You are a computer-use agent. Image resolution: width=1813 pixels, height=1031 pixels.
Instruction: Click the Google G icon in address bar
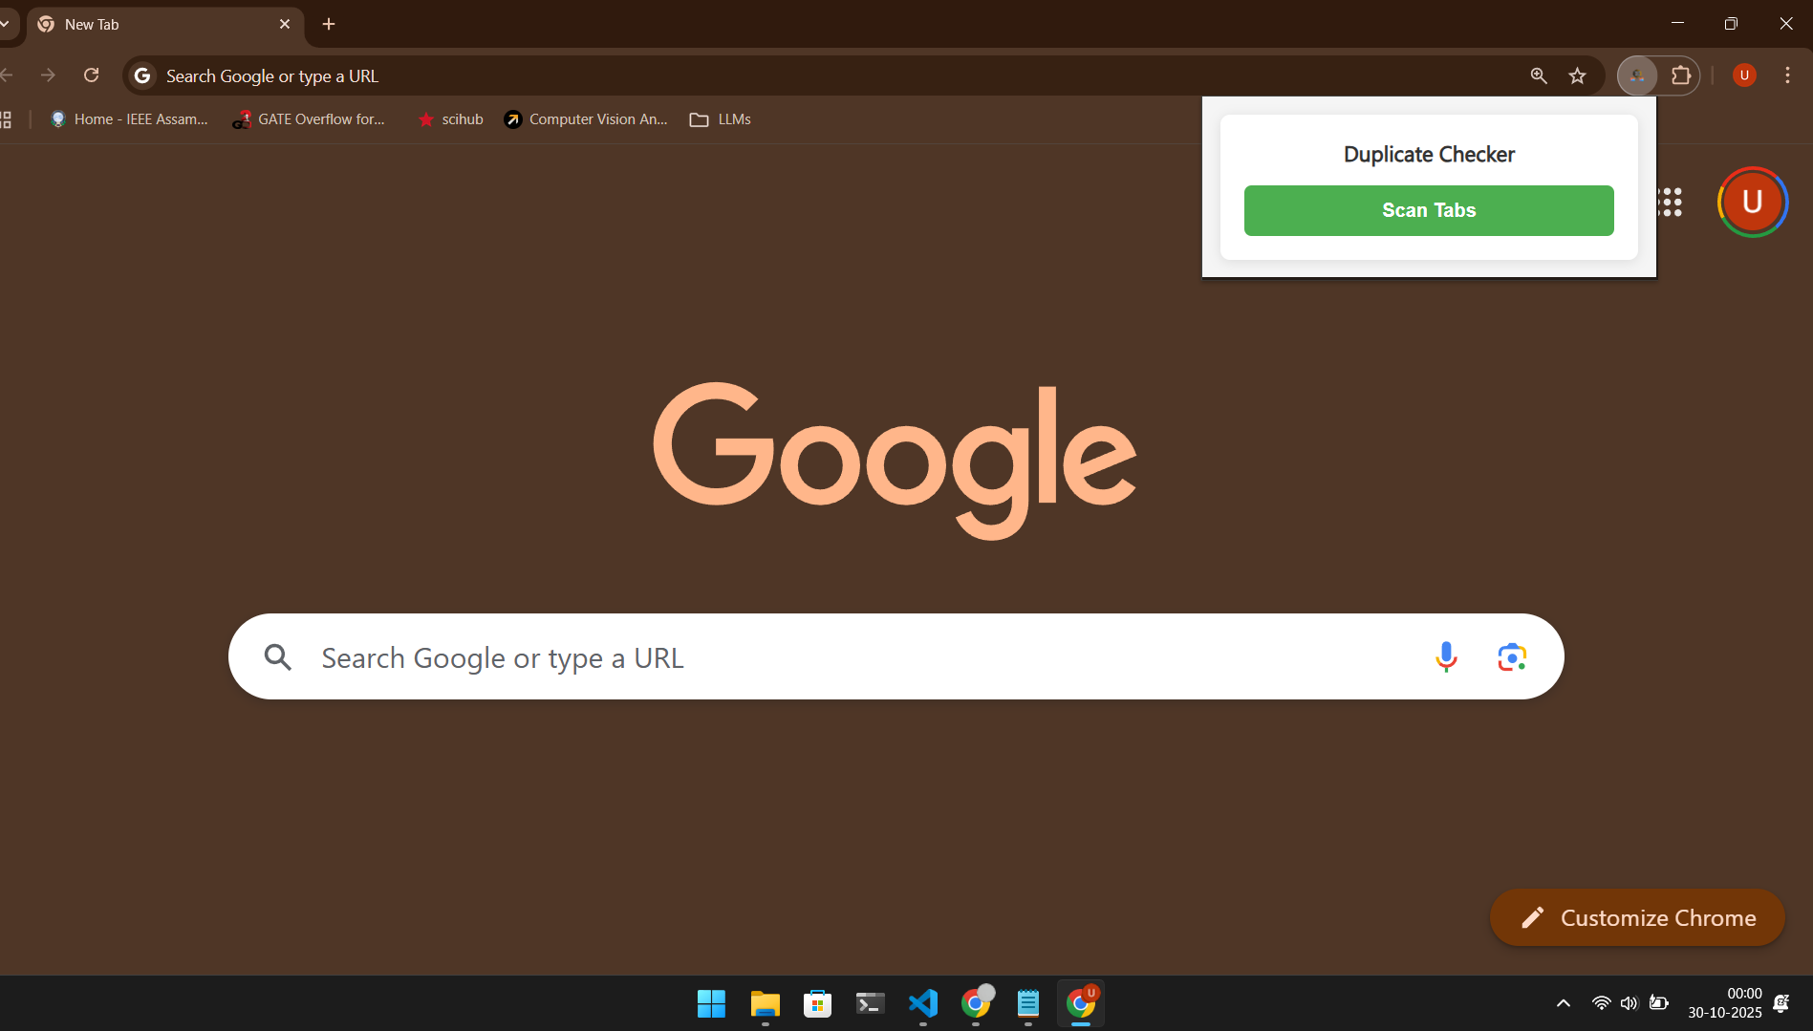(x=142, y=75)
